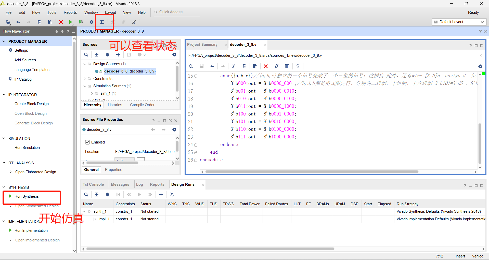Click the red Delete X in main toolbar
Screen dimensions: 489x260
[61, 22]
